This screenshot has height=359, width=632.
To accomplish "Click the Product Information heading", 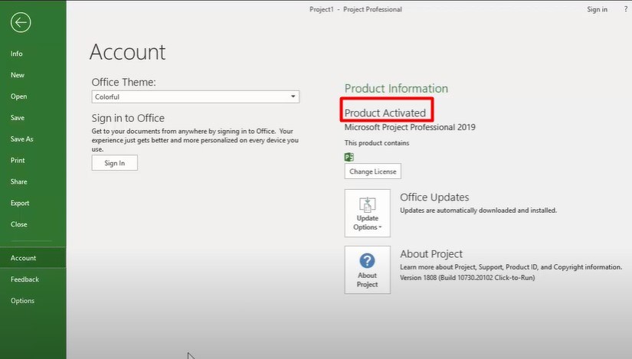I will tap(396, 88).
